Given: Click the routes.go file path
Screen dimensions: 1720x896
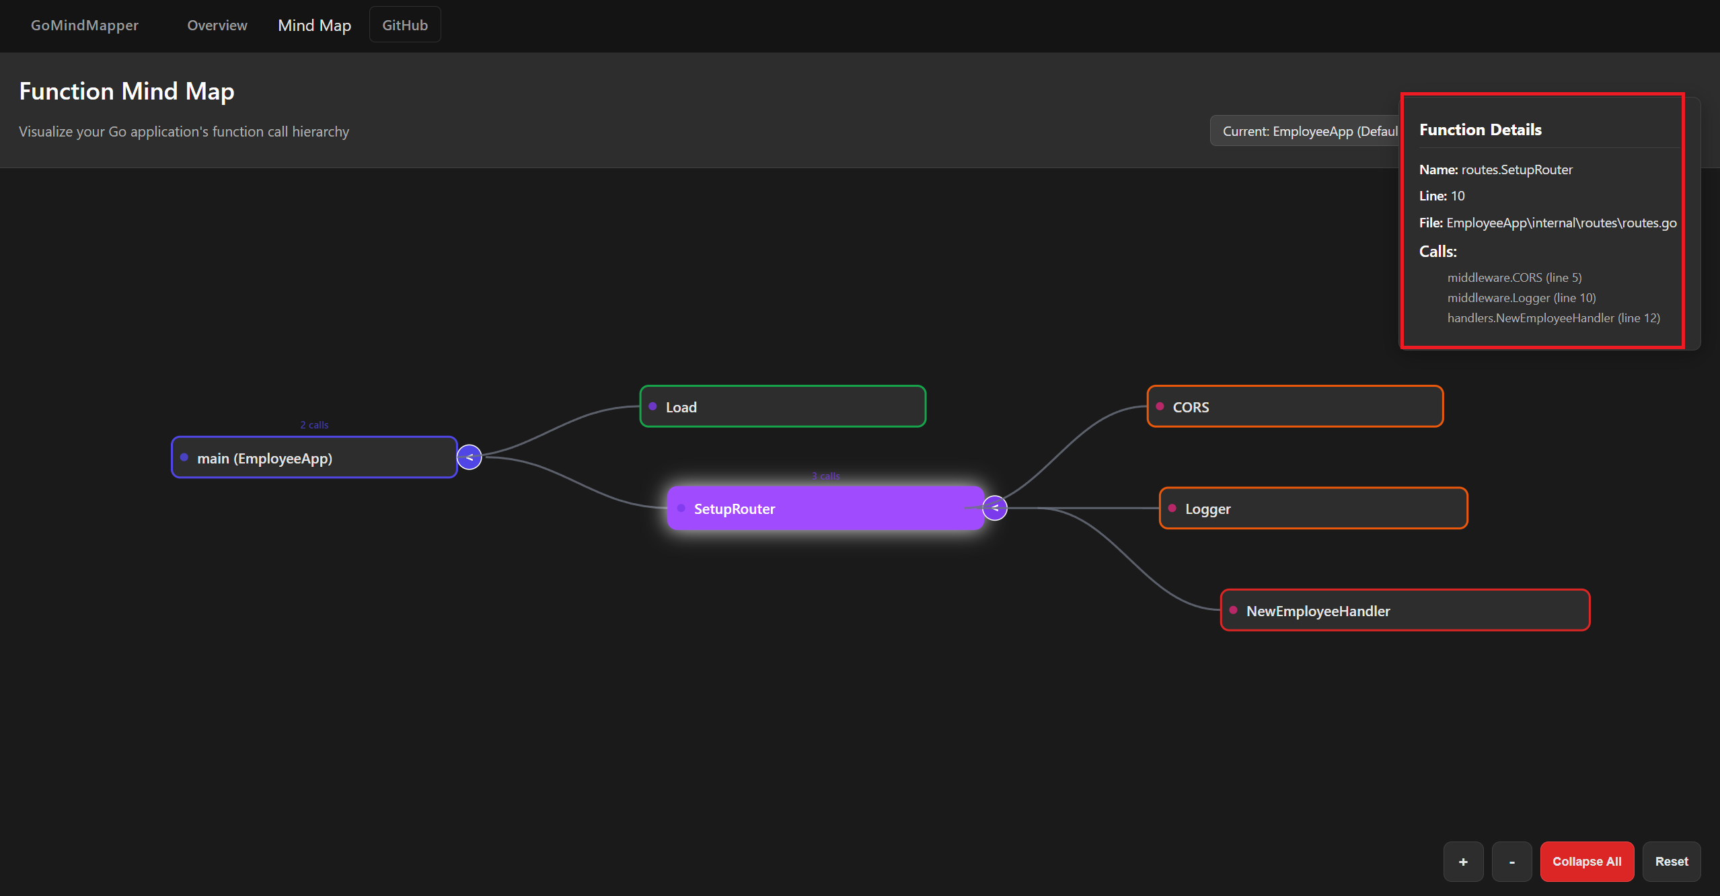Looking at the screenshot, I should coord(1561,223).
